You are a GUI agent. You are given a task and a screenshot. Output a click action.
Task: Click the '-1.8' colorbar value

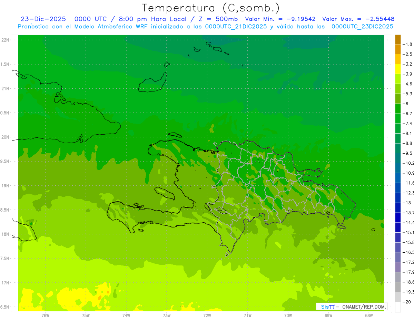coord(408,44)
